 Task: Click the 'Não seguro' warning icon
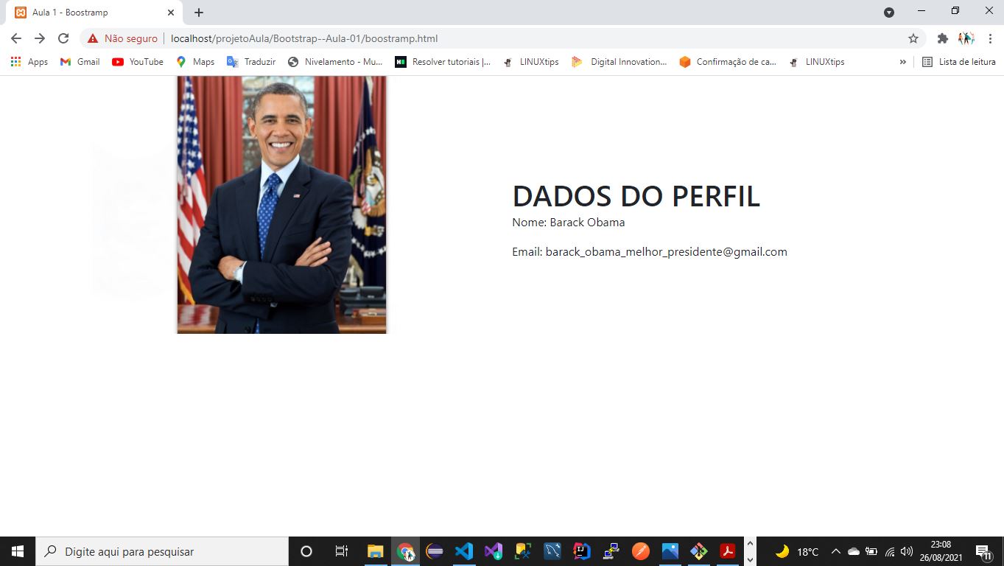93,37
